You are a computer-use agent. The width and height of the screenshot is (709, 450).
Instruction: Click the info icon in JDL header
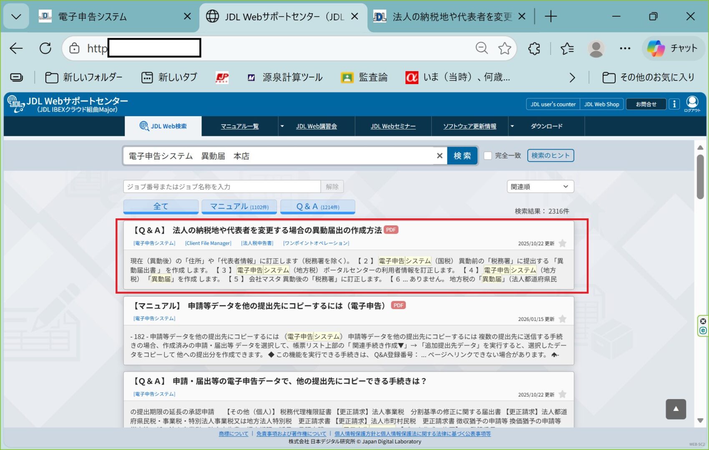[x=674, y=104]
